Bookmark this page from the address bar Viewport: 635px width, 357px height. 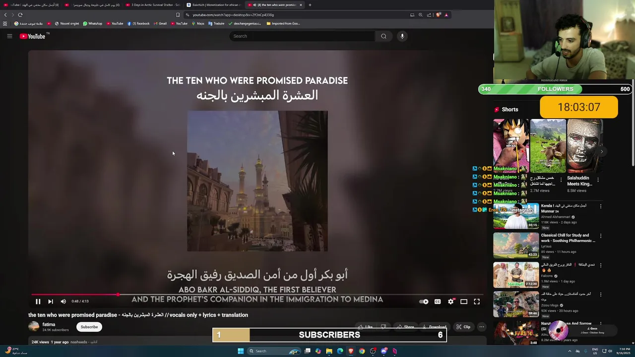178,15
